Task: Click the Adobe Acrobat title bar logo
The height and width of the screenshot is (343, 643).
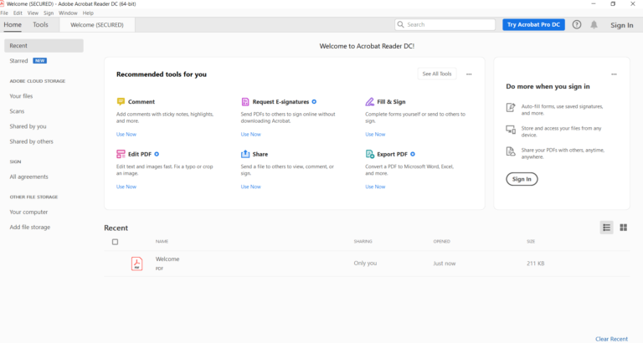Action: [x=2, y=3]
